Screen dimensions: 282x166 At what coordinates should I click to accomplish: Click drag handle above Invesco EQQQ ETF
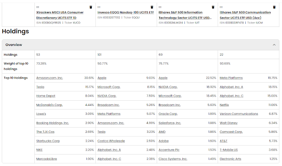99,7
